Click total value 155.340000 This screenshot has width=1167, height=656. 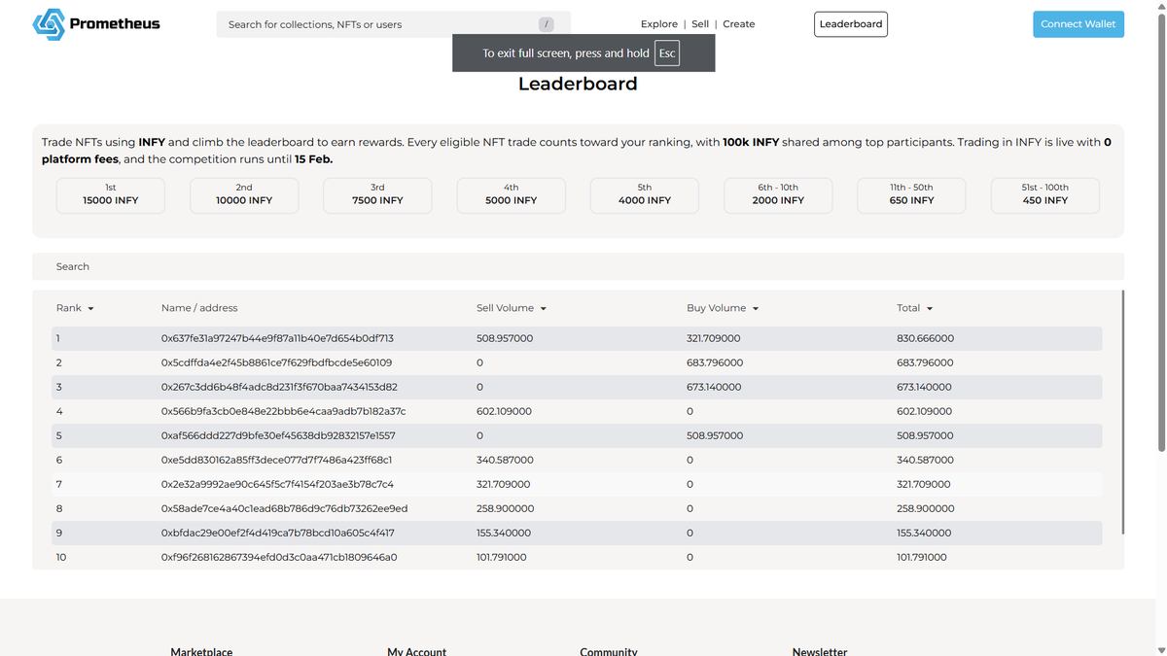924,533
